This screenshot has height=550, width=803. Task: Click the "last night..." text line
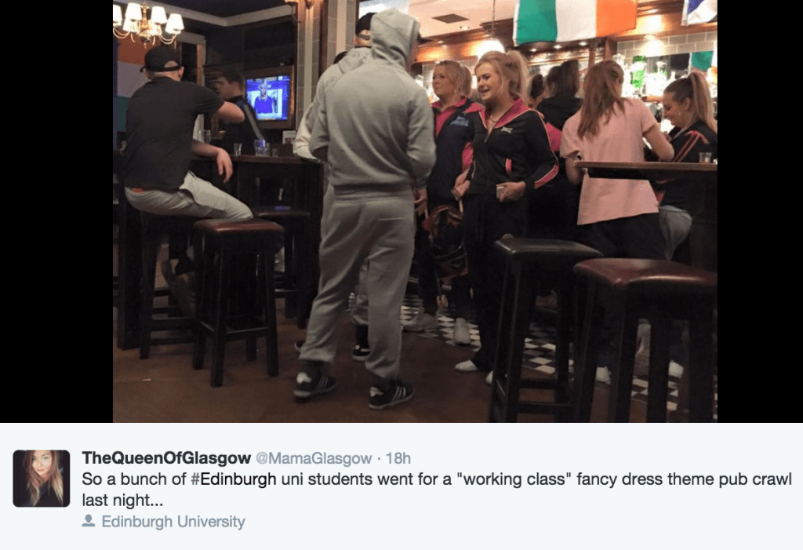122,500
